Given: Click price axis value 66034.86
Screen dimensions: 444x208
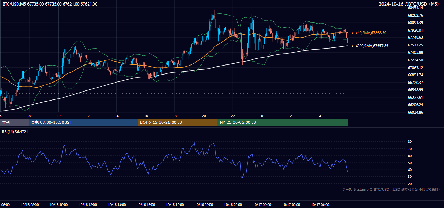Looking at the screenshot, I should pos(416,112).
